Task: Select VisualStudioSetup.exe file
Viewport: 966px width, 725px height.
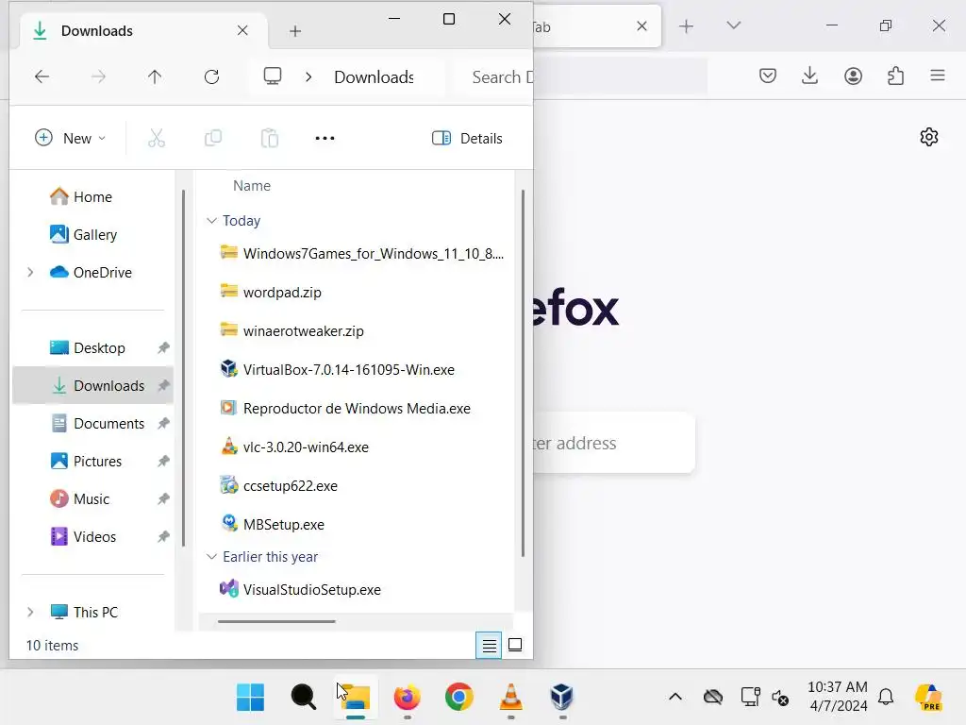Action: 301,589
